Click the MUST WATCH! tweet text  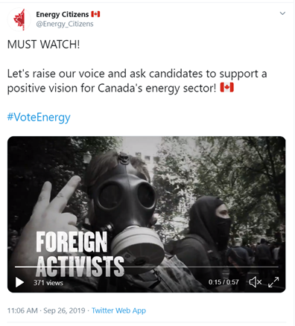click(43, 45)
